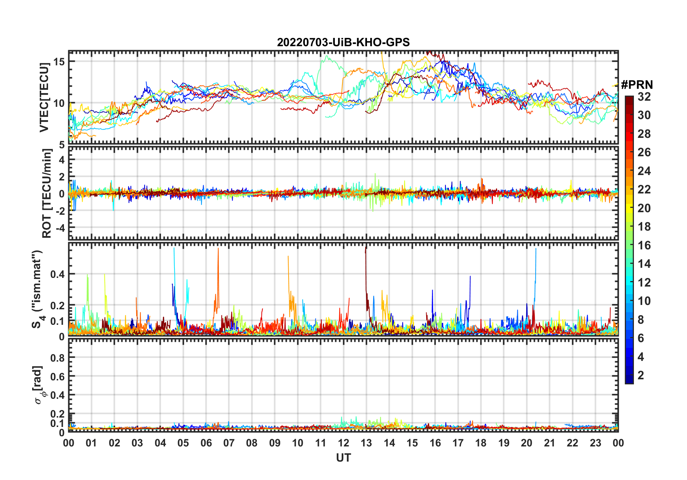Click colorbar tick label 32
The width and height of the screenshot is (687, 480).
click(x=644, y=96)
